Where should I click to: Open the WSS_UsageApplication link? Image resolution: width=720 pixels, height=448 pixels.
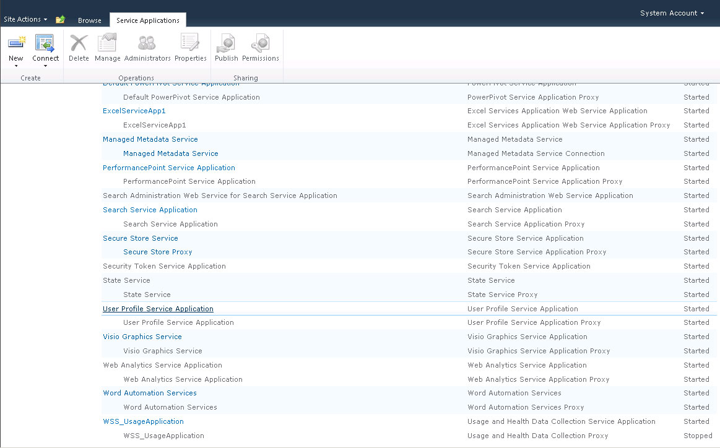[x=143, y=421]
